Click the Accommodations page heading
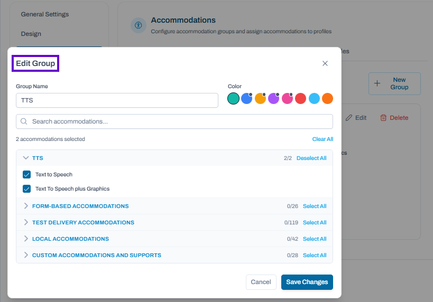 point(183,20)
